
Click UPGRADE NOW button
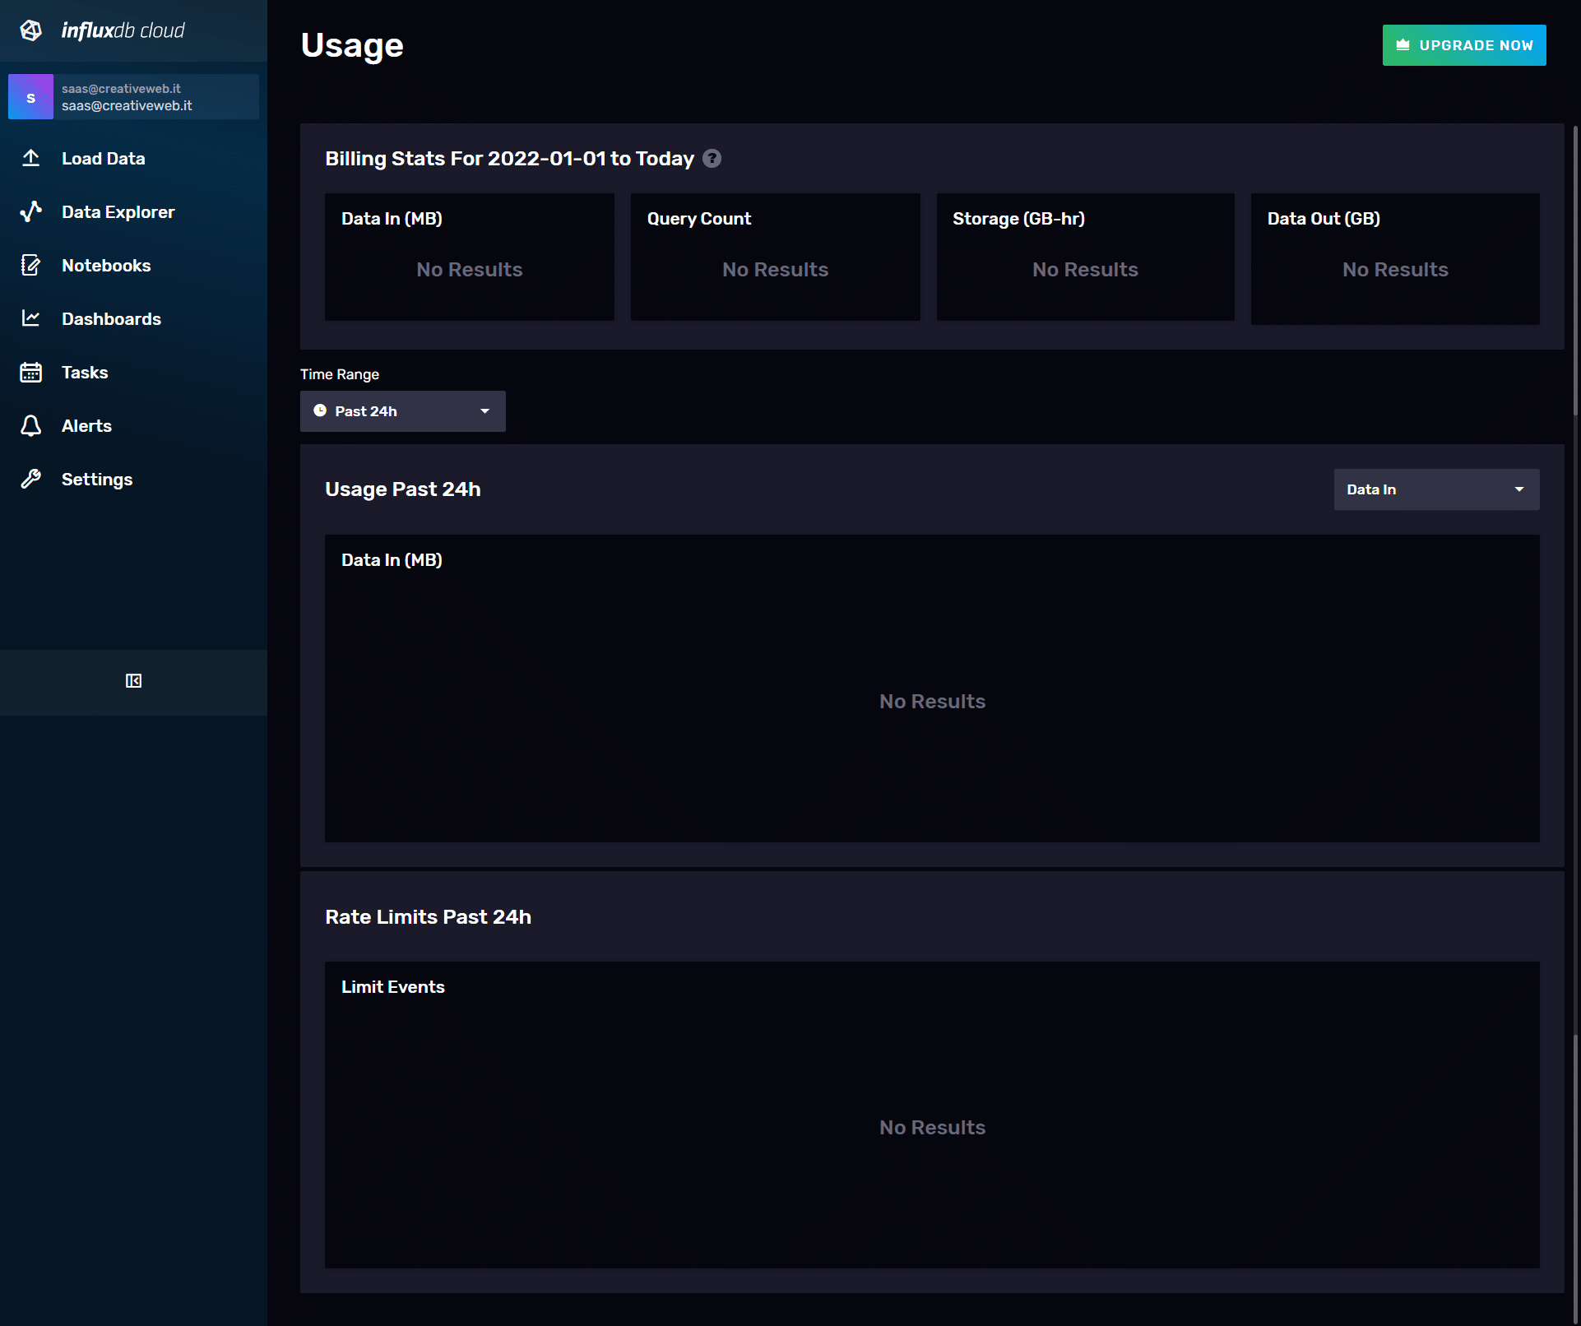[x=1464, y=44]
